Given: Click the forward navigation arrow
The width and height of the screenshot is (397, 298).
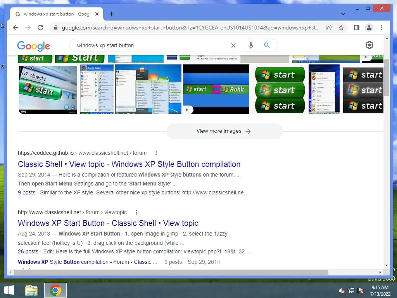Looking at the screenshot, I should tap(28, 28).
